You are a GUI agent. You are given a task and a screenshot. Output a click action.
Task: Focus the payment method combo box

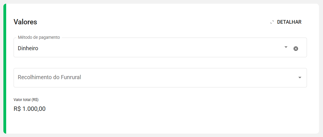160,47
